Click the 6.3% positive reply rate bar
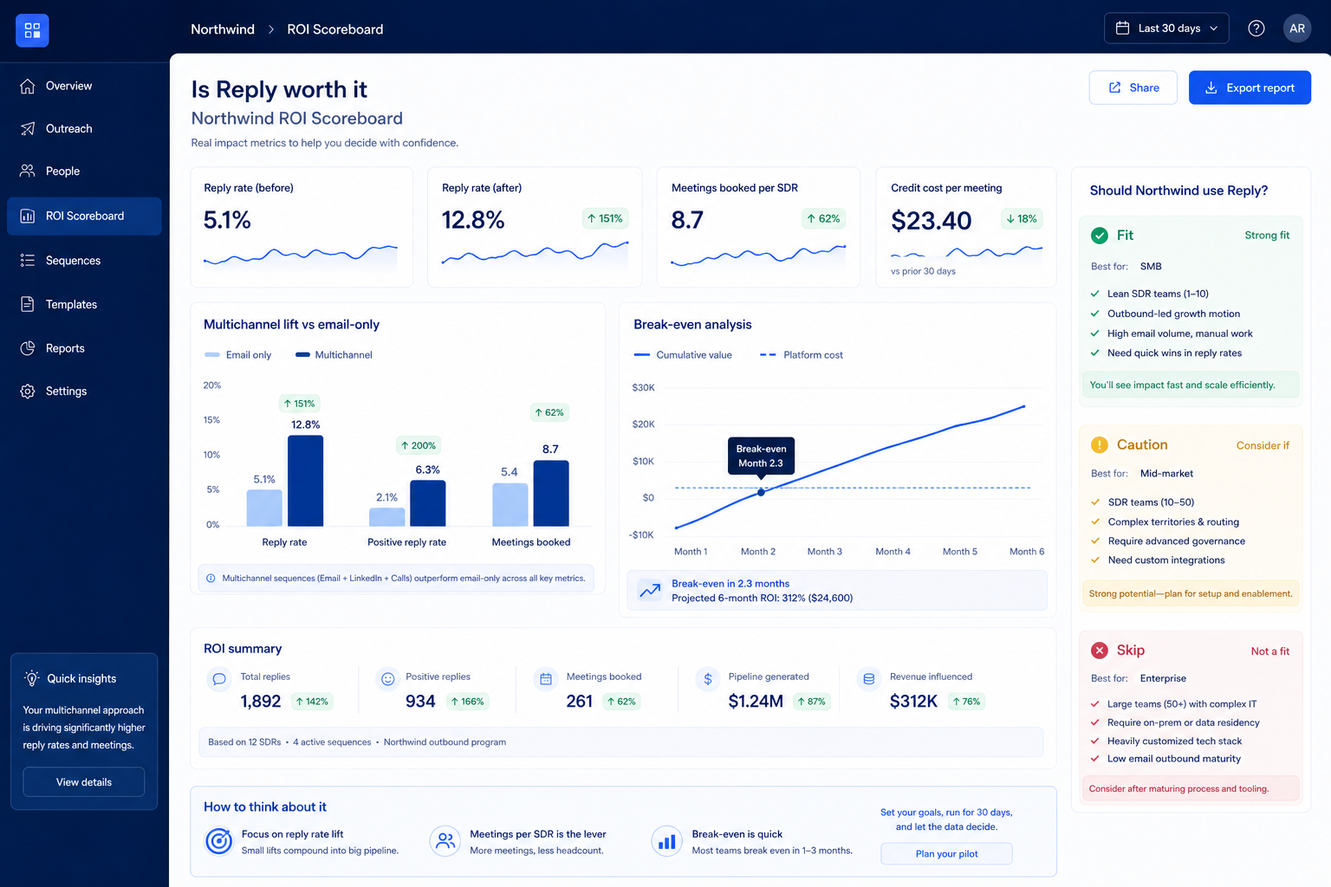This screenshot has height=887, width=1331. point(427,503)
